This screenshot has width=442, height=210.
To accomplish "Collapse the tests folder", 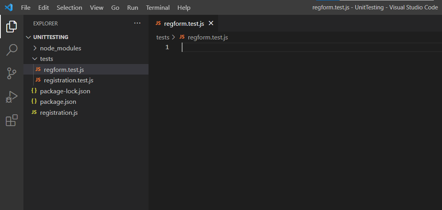I will 86,59.
